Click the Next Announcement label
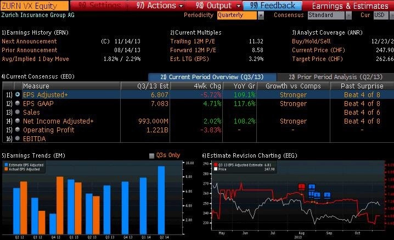The width and height of the screenshot is (394, 240). tap(29, 41)
